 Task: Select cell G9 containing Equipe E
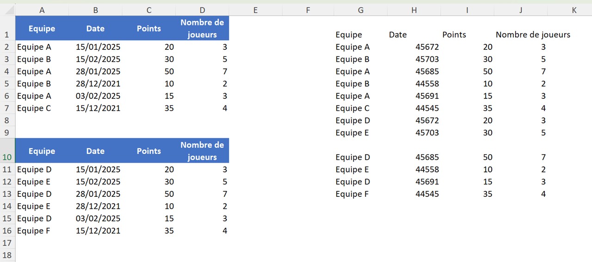point(361,133)
